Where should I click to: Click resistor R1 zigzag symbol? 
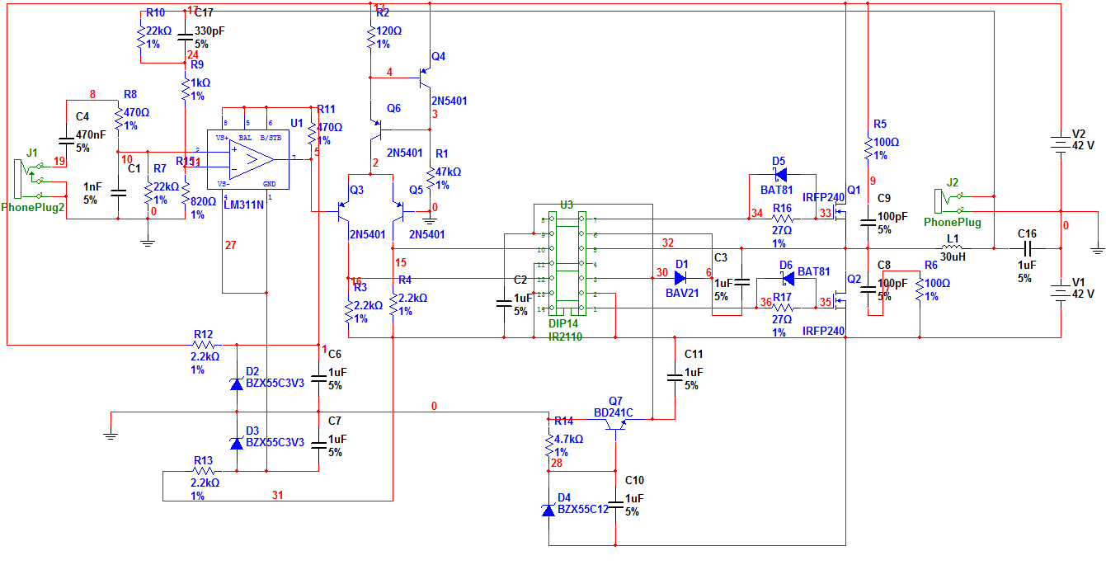point(429,177)
